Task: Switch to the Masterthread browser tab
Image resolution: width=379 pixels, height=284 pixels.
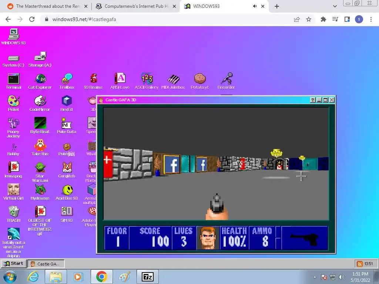Action: click(x=48, y=6)
